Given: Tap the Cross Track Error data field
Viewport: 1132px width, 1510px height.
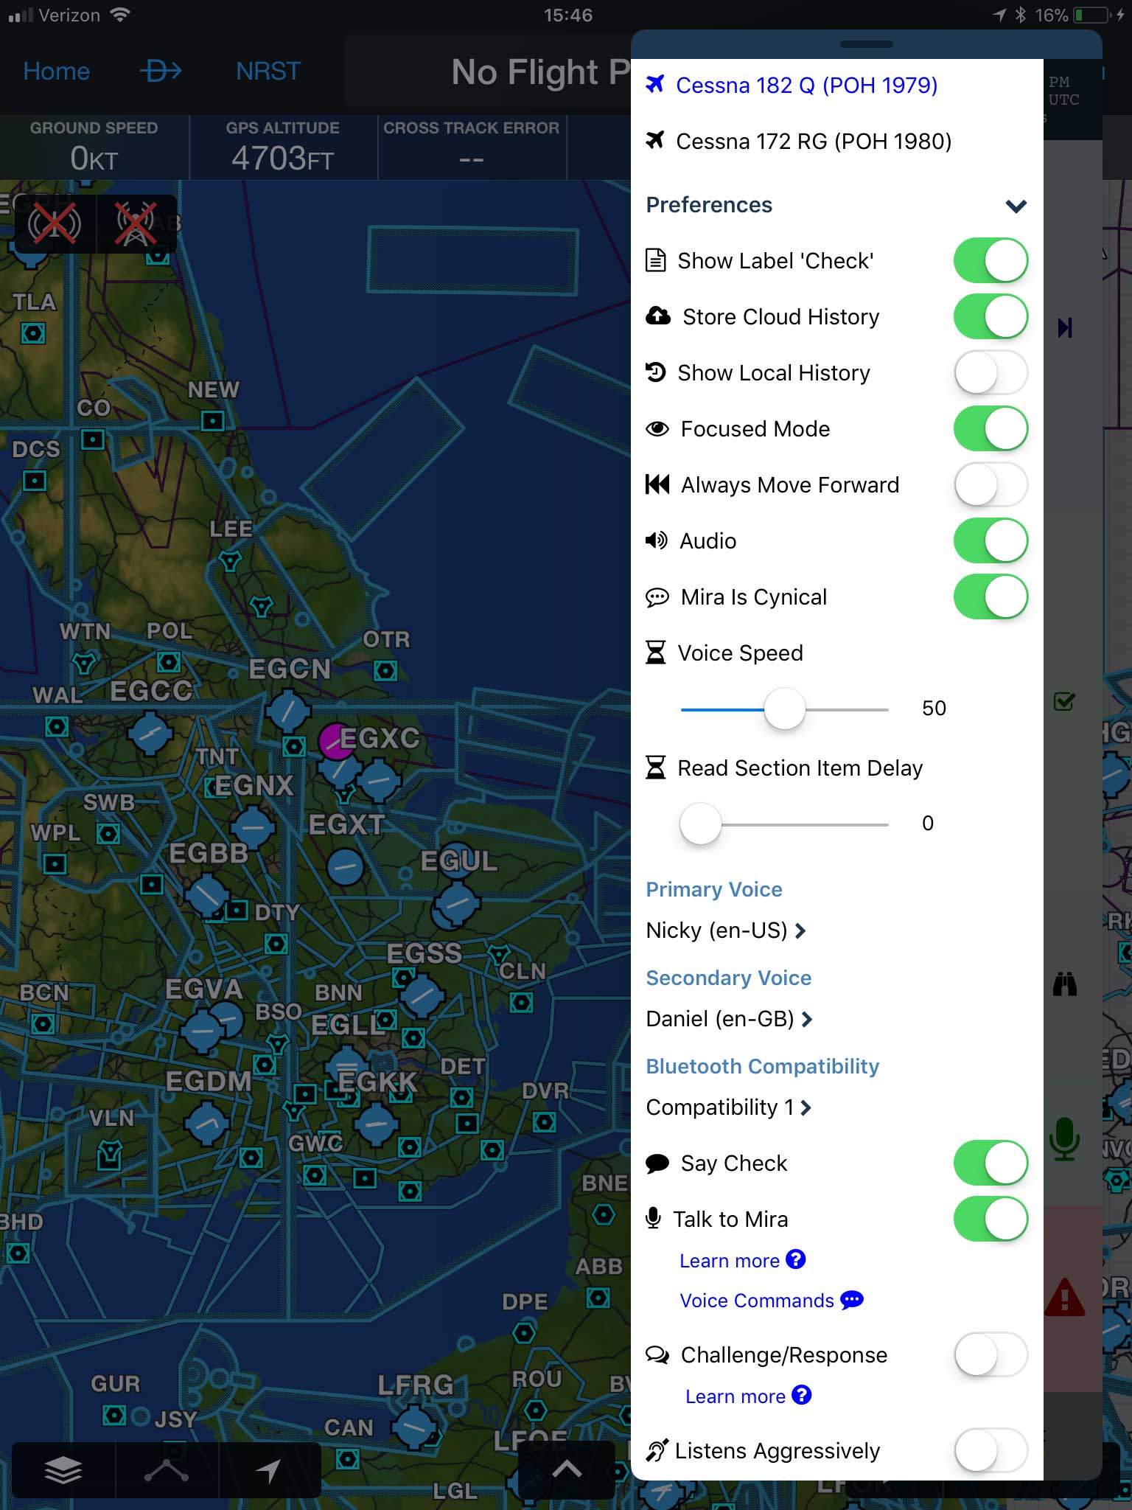Looking at the screenshot, I should pyautogui.click(x=472, y=147).
